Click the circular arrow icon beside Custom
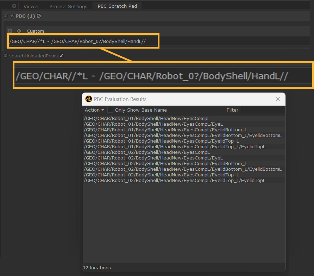This screenshot has width=314, height=276. [x=19, y=31]
